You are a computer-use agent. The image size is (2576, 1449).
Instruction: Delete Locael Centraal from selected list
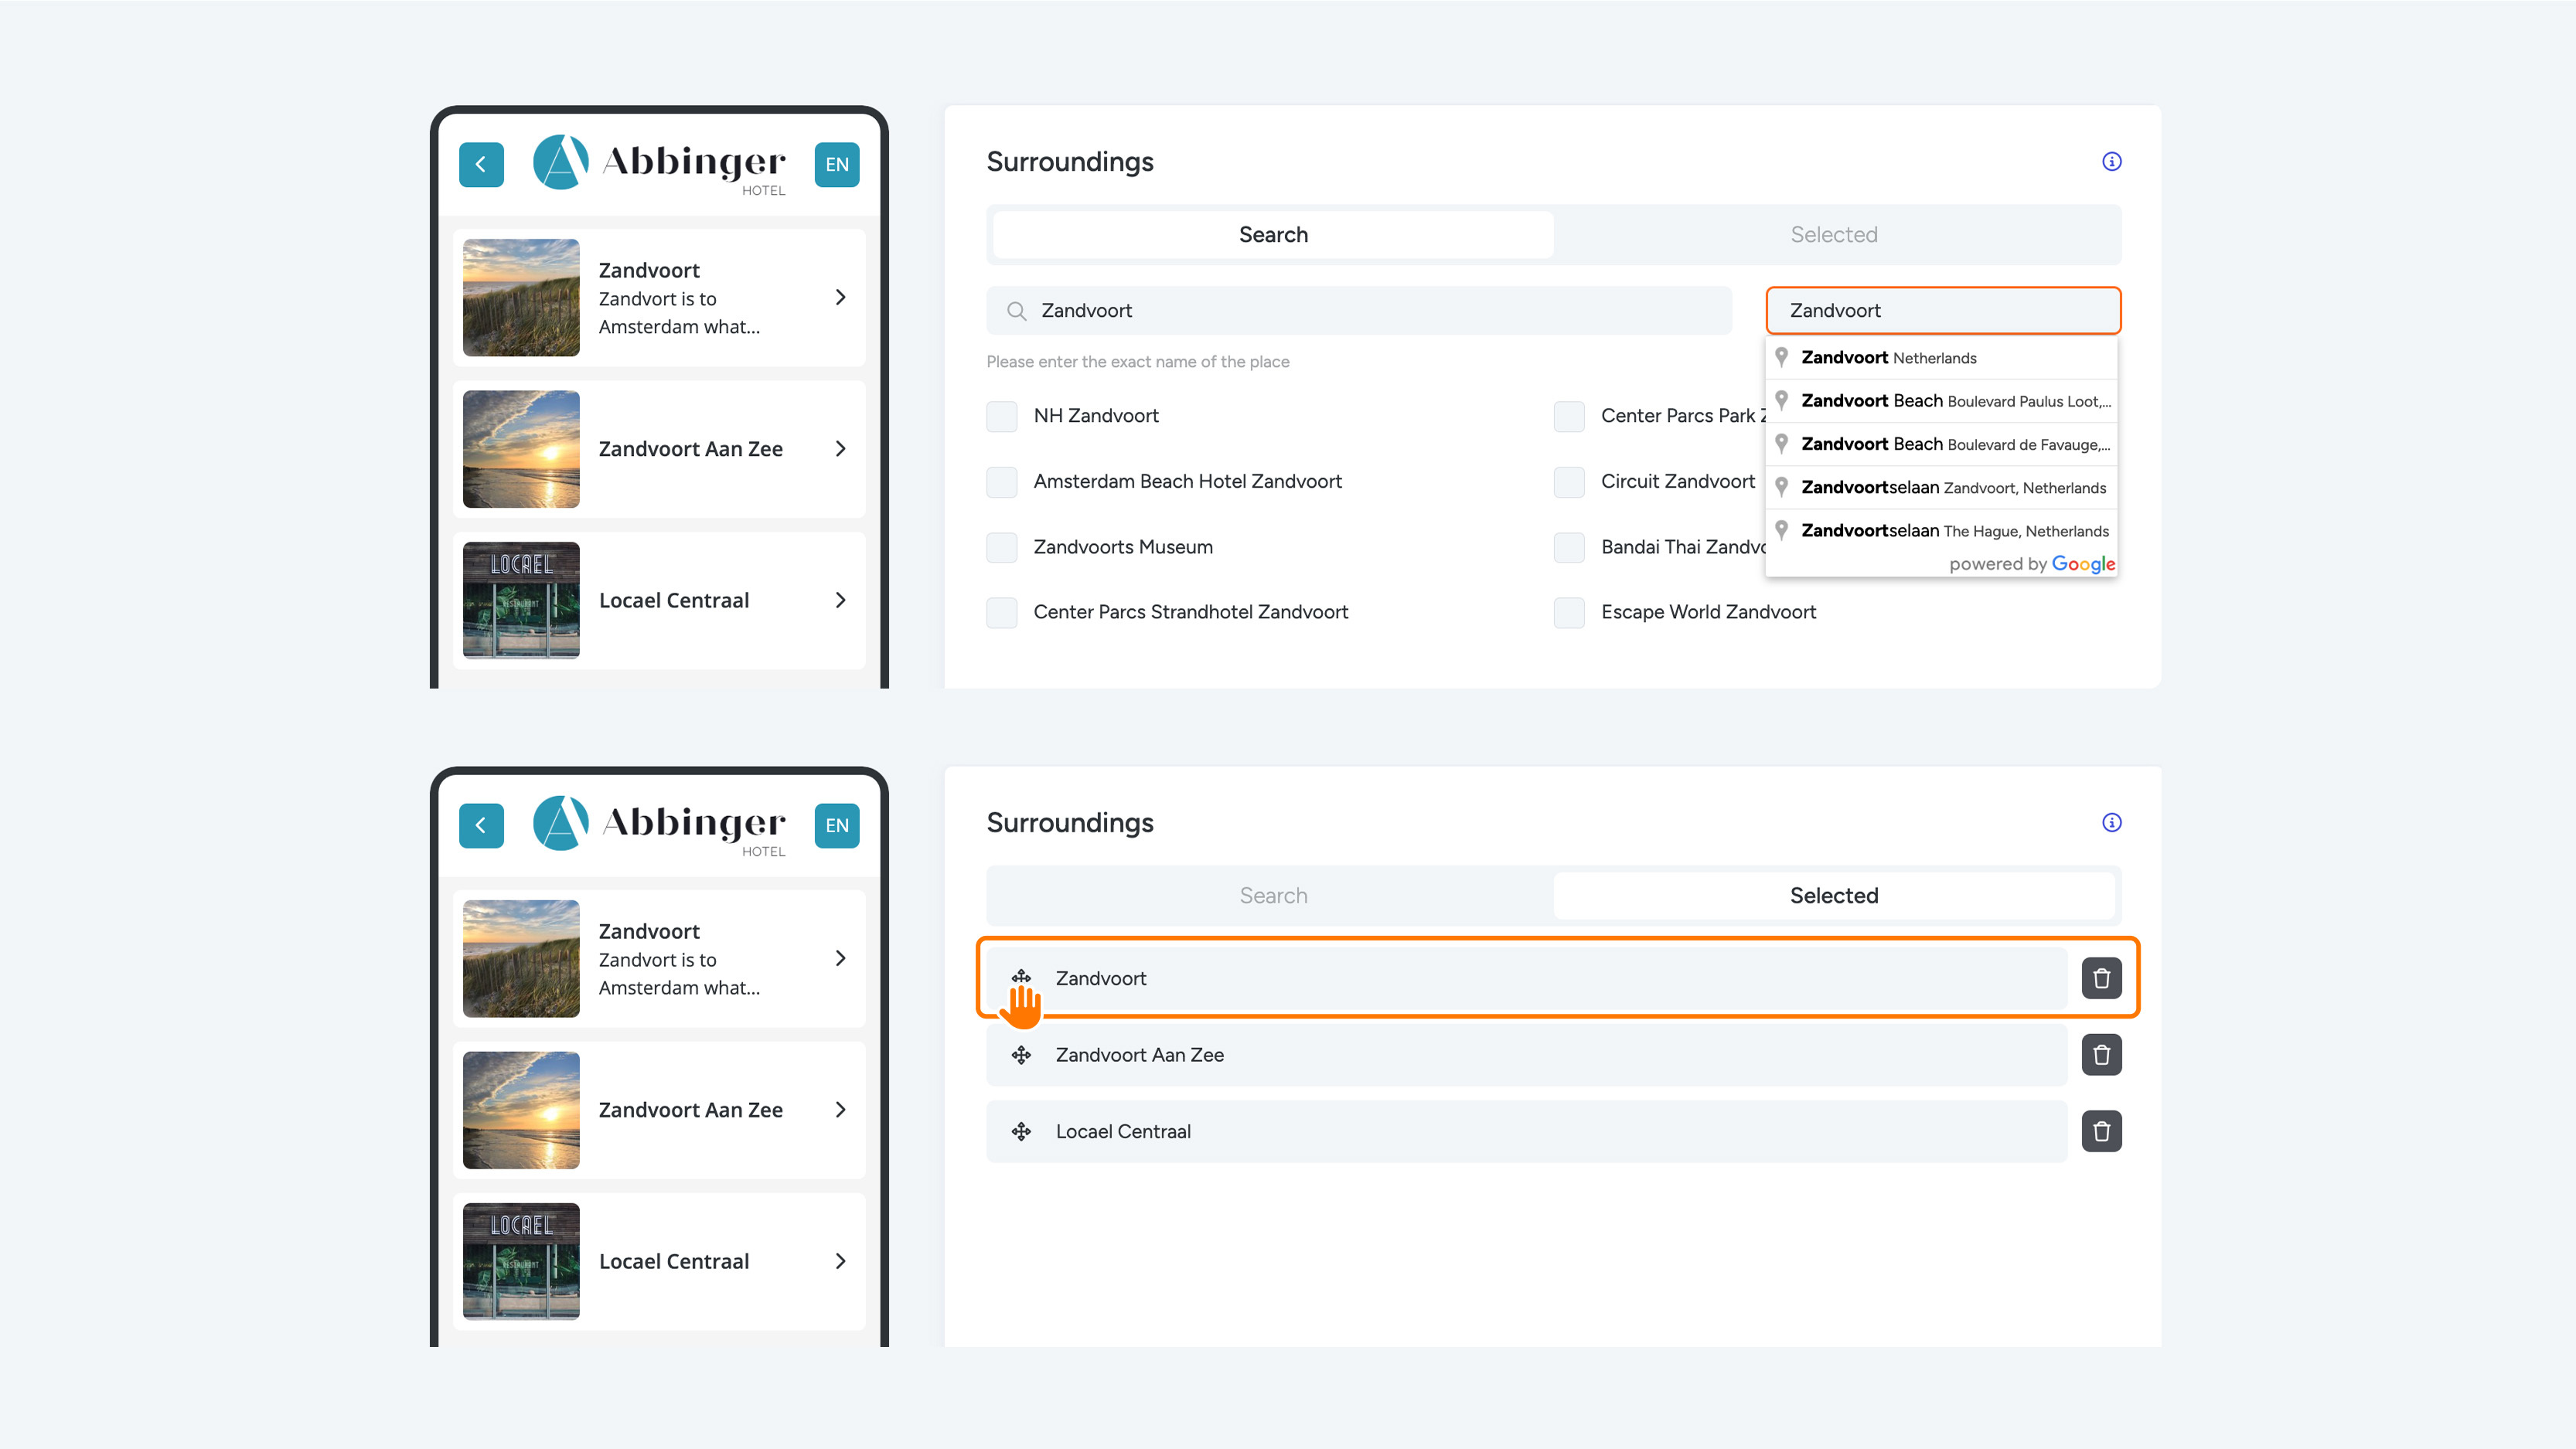tap(2101, 1131)
